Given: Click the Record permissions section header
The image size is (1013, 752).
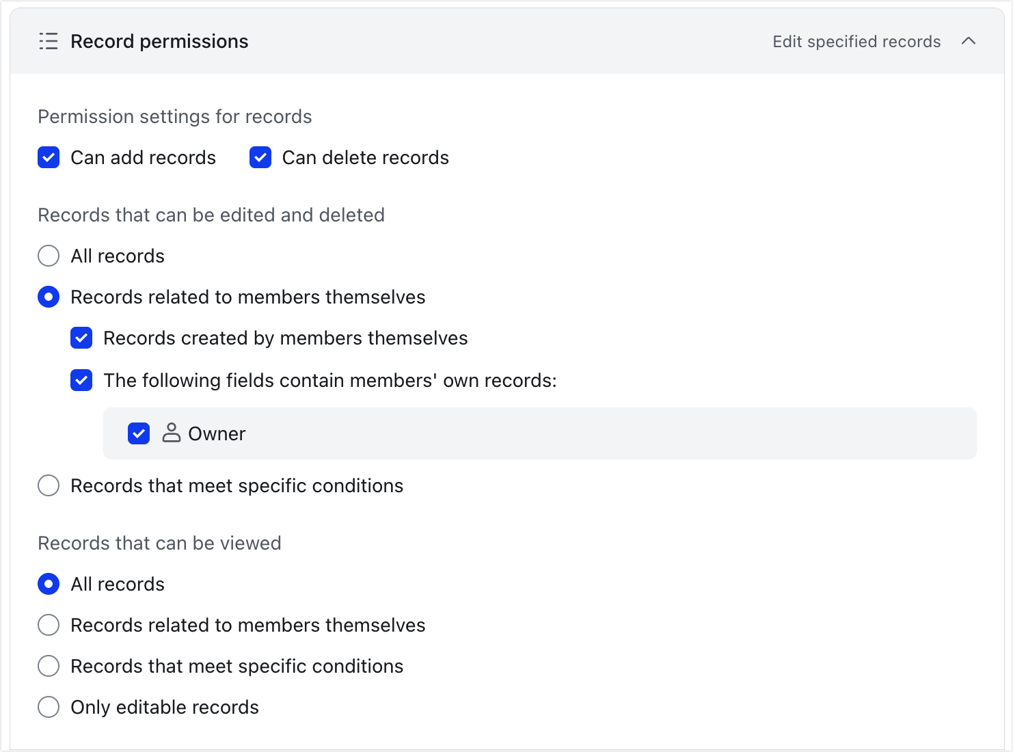Looking at the screenshot, I should pos(159,41).
